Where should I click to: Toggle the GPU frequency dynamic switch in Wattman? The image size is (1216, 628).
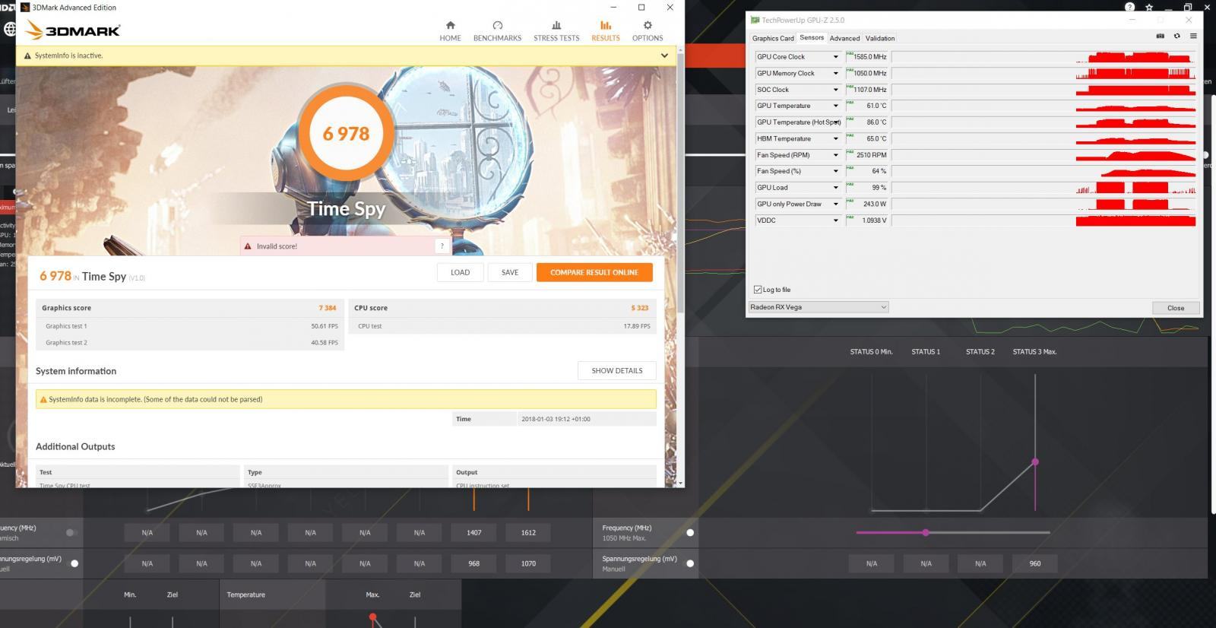(x=71, y=532)
